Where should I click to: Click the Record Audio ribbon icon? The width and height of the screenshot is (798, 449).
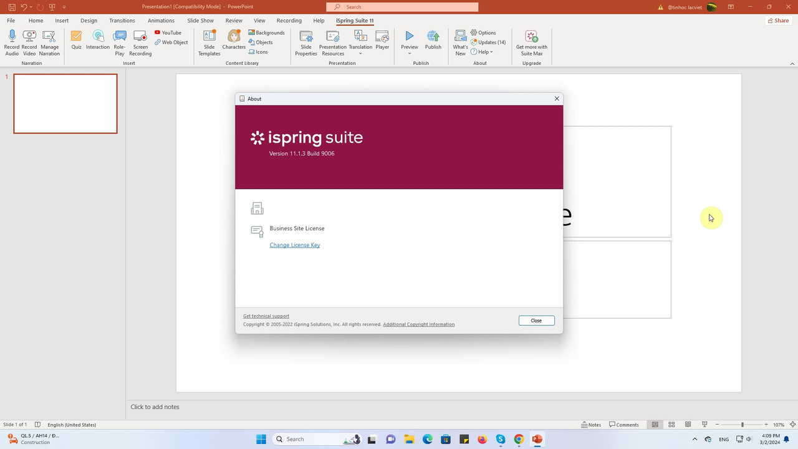coord(12,42)
